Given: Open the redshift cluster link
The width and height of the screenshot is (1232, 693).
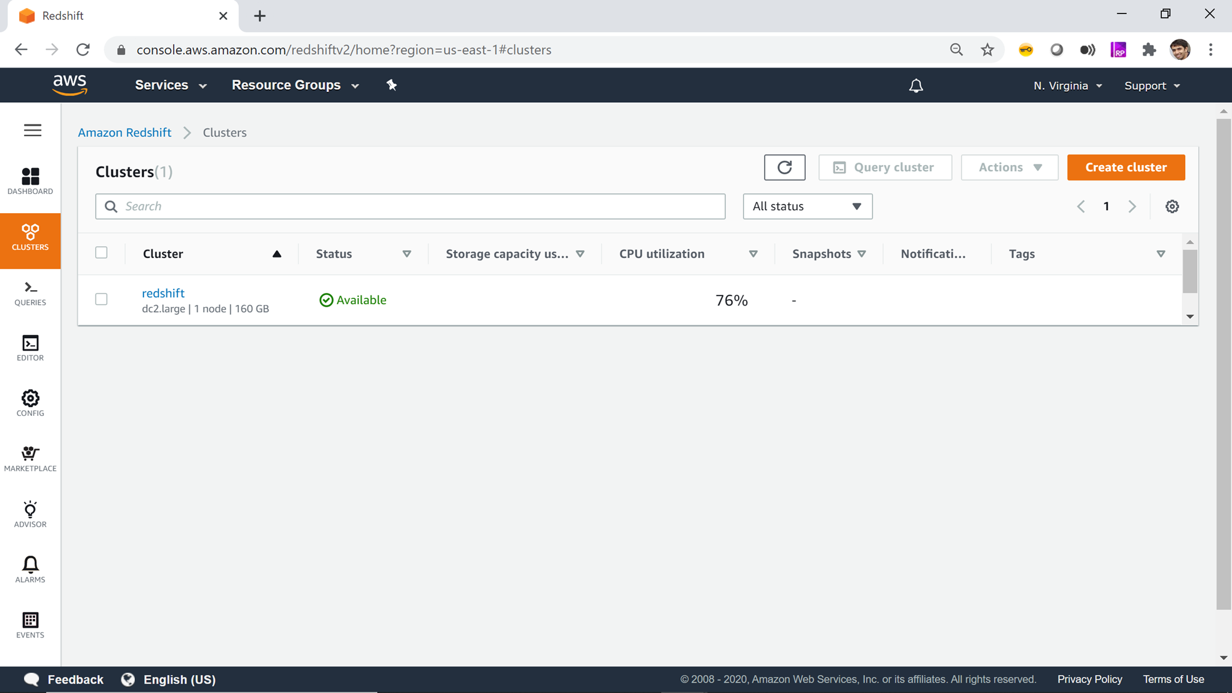Looking at the screenshot, I should 163,293.
